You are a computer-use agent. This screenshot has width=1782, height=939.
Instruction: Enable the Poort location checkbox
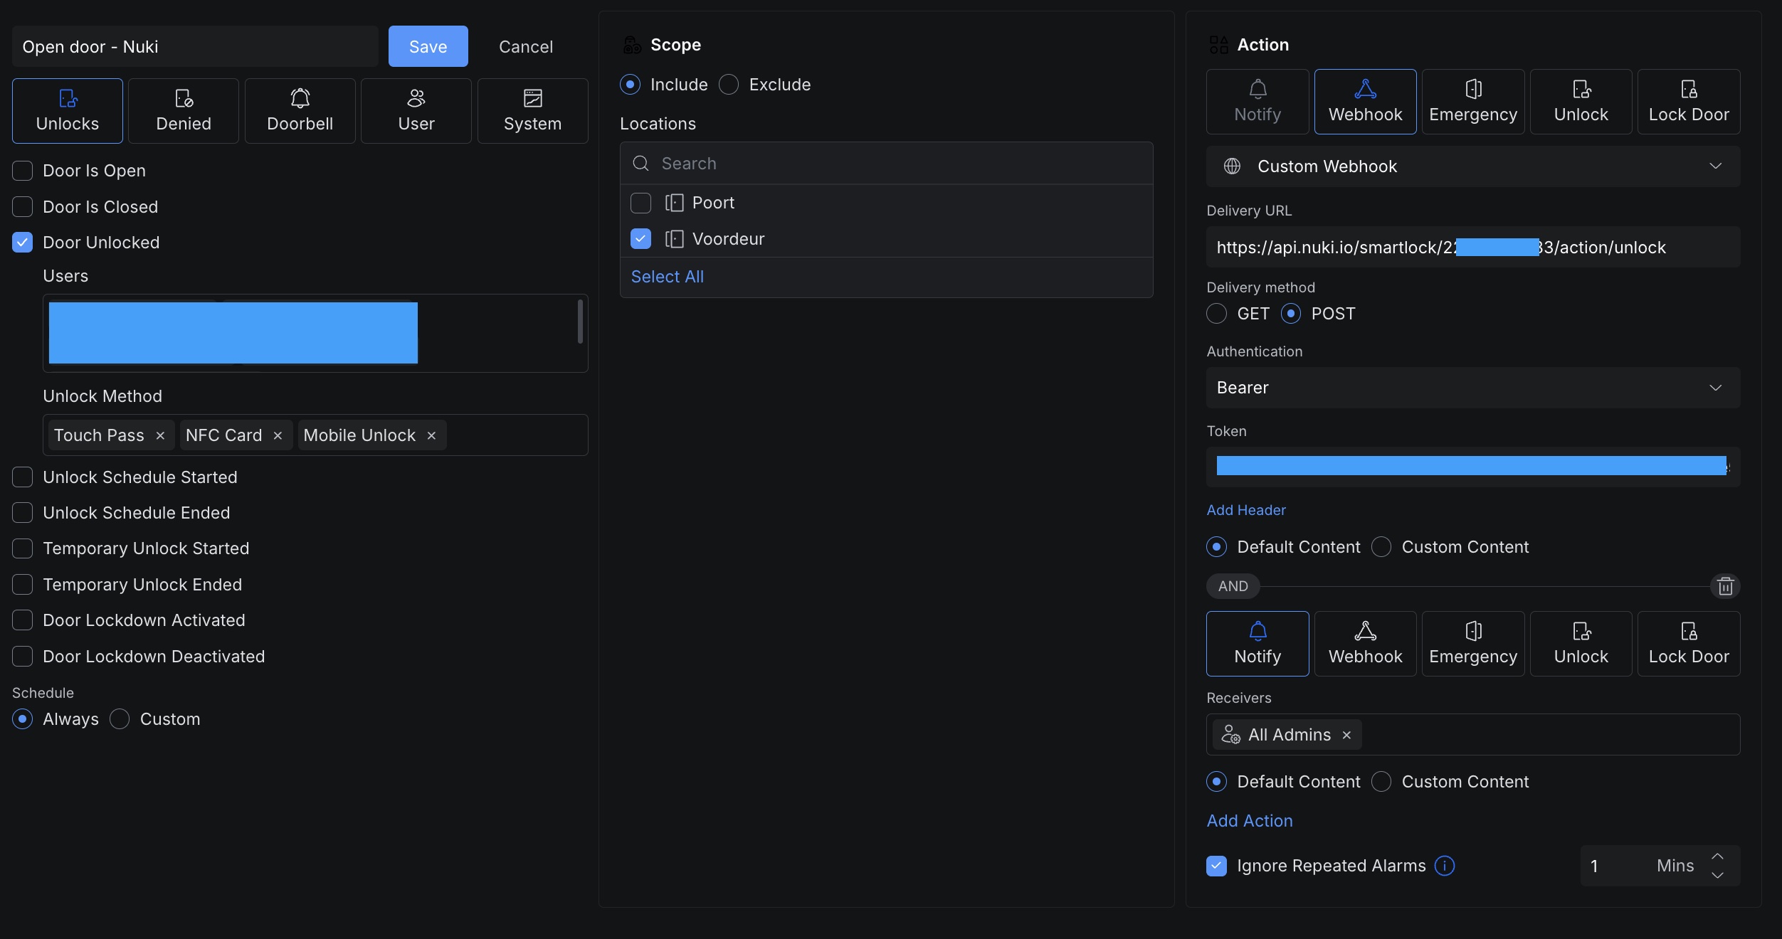[x=640, y=203]
